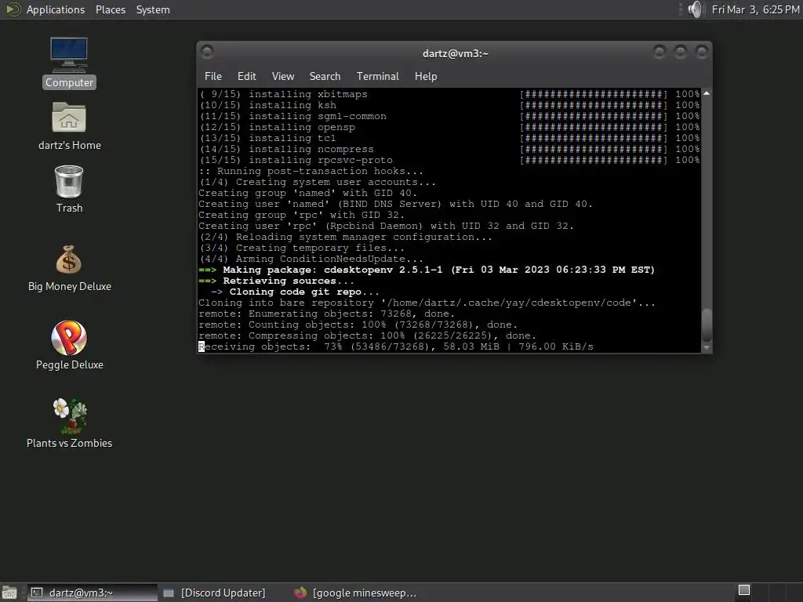Click the '(13/15) installing tcl' line

[449, 138]
